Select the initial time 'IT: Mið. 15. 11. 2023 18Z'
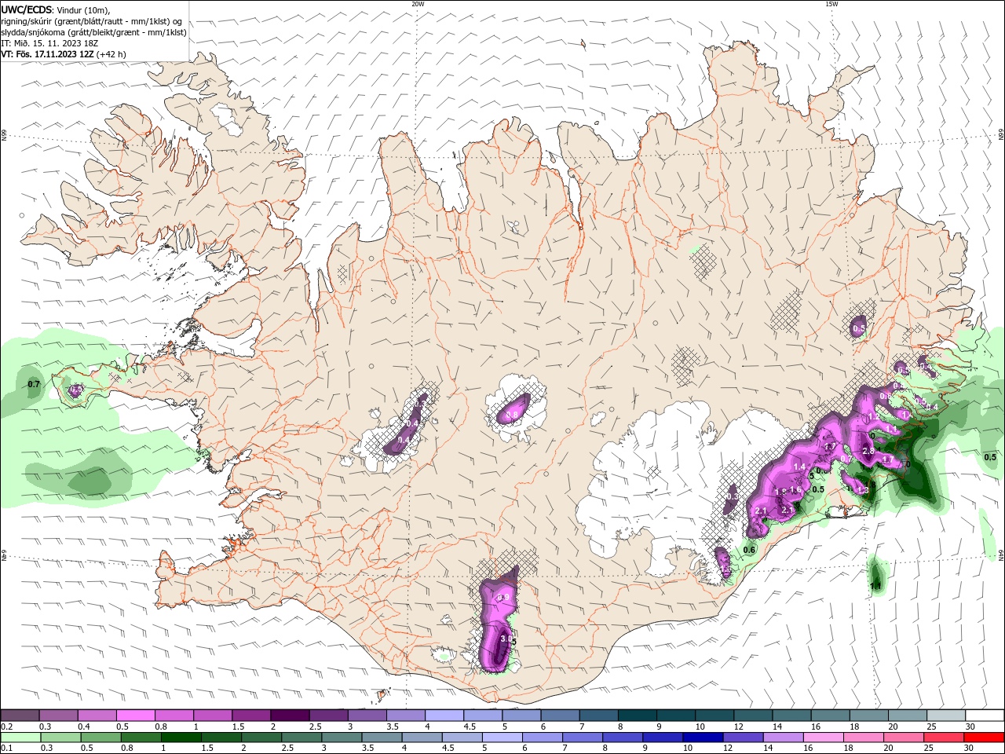 pos(49,43)
